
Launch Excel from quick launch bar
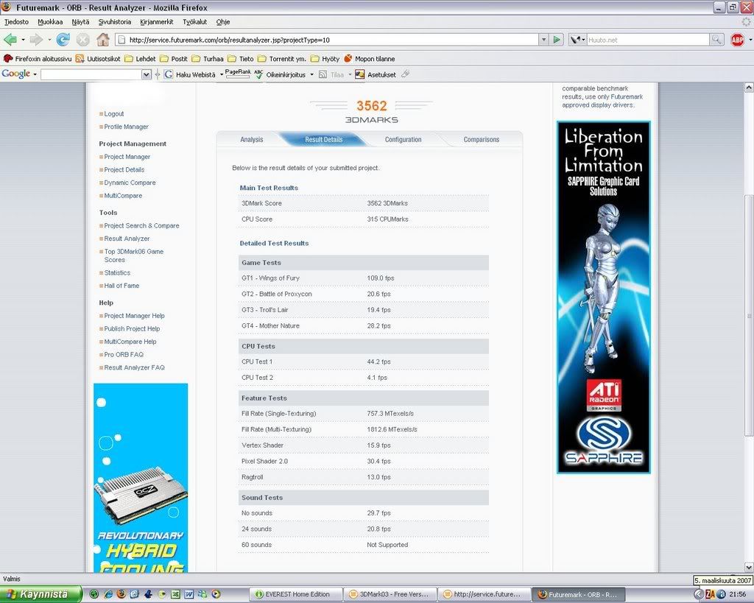[175, 594]
